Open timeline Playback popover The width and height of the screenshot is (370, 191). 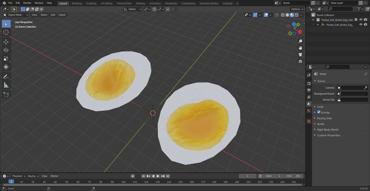point(19,176)
